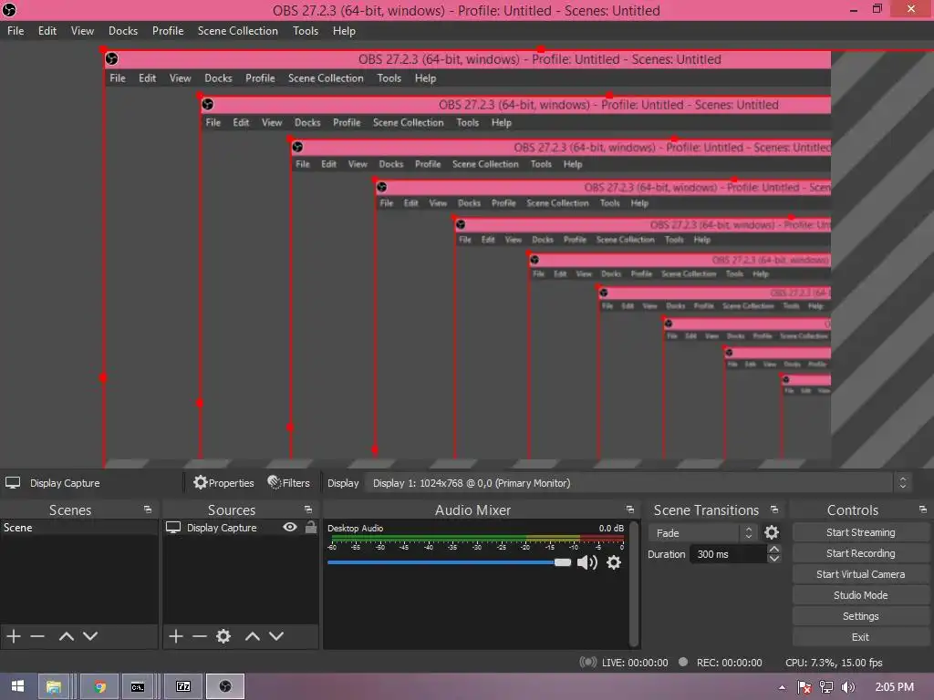Screen dimensions: 934x700
Task: Expand the Display selection dropdown
Action: (639, 483)
